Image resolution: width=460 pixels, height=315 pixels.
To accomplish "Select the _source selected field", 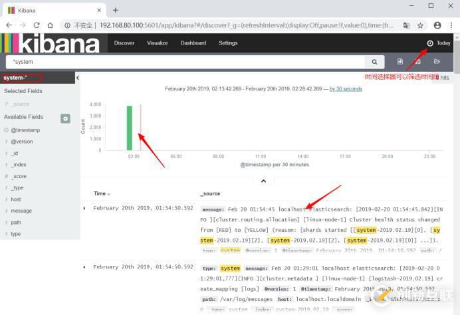I will tap(21, 104).
